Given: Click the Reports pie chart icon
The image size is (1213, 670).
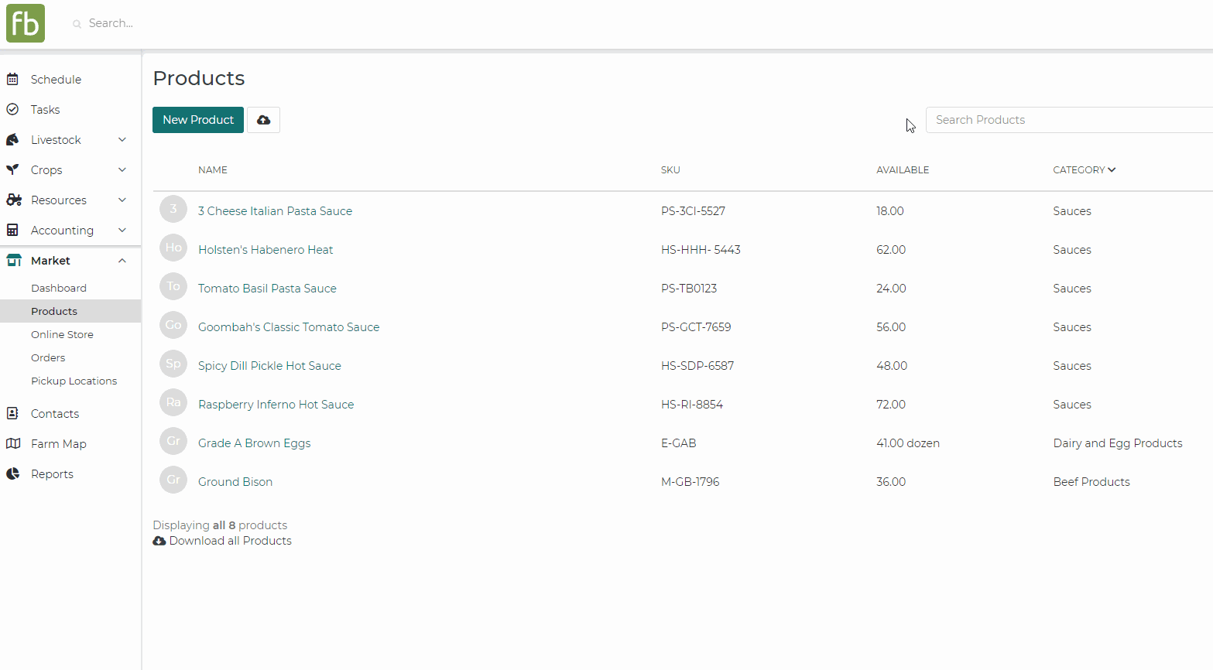Looking at the screenshot, I should [12, 474].
